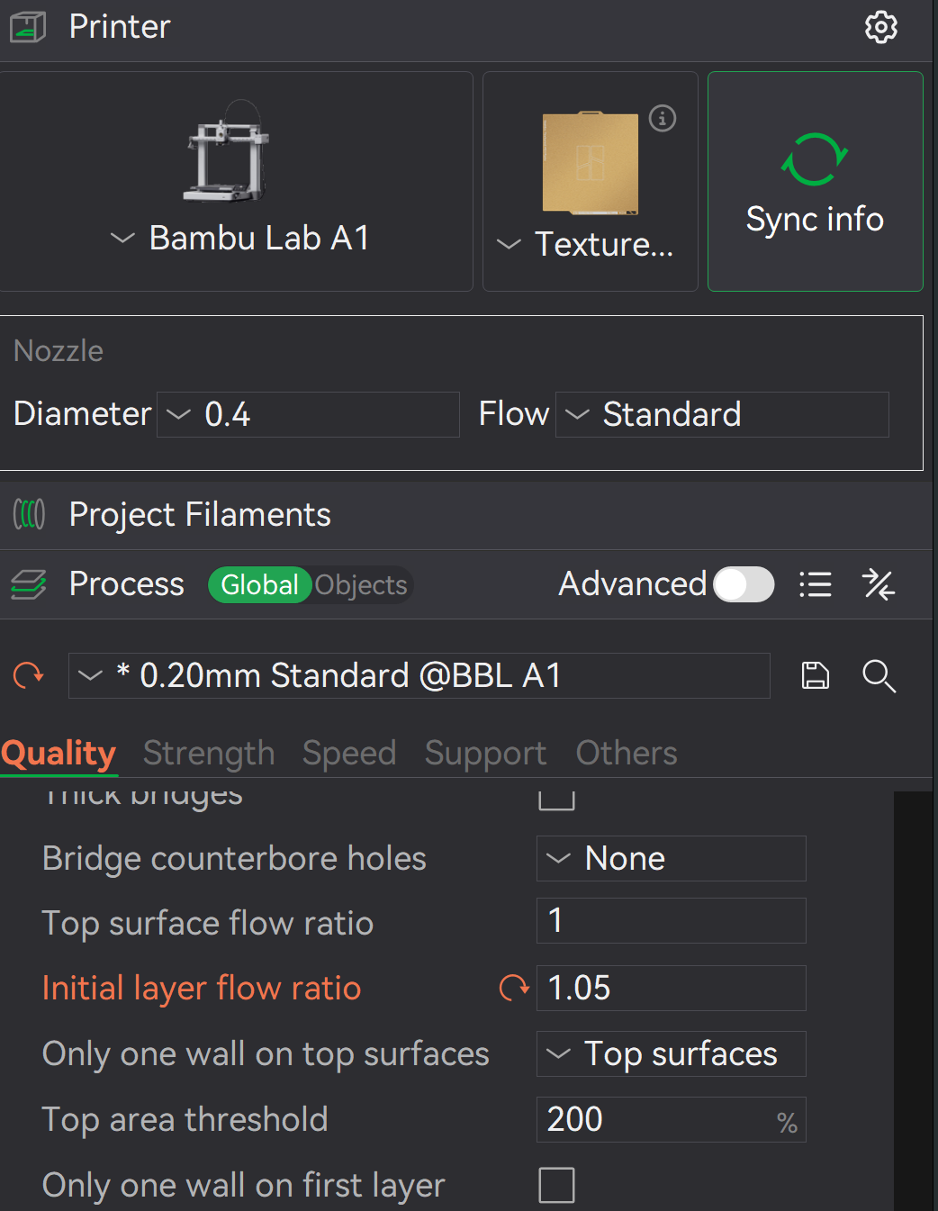Click the Initial layer flow ratio label
This screenshot has height=1211, width=938.
click(x=202, y=988)
